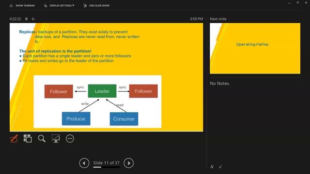Restart the presentation timer
The image size is (310, 174).
pyautogui.click(x=33, y=19)
